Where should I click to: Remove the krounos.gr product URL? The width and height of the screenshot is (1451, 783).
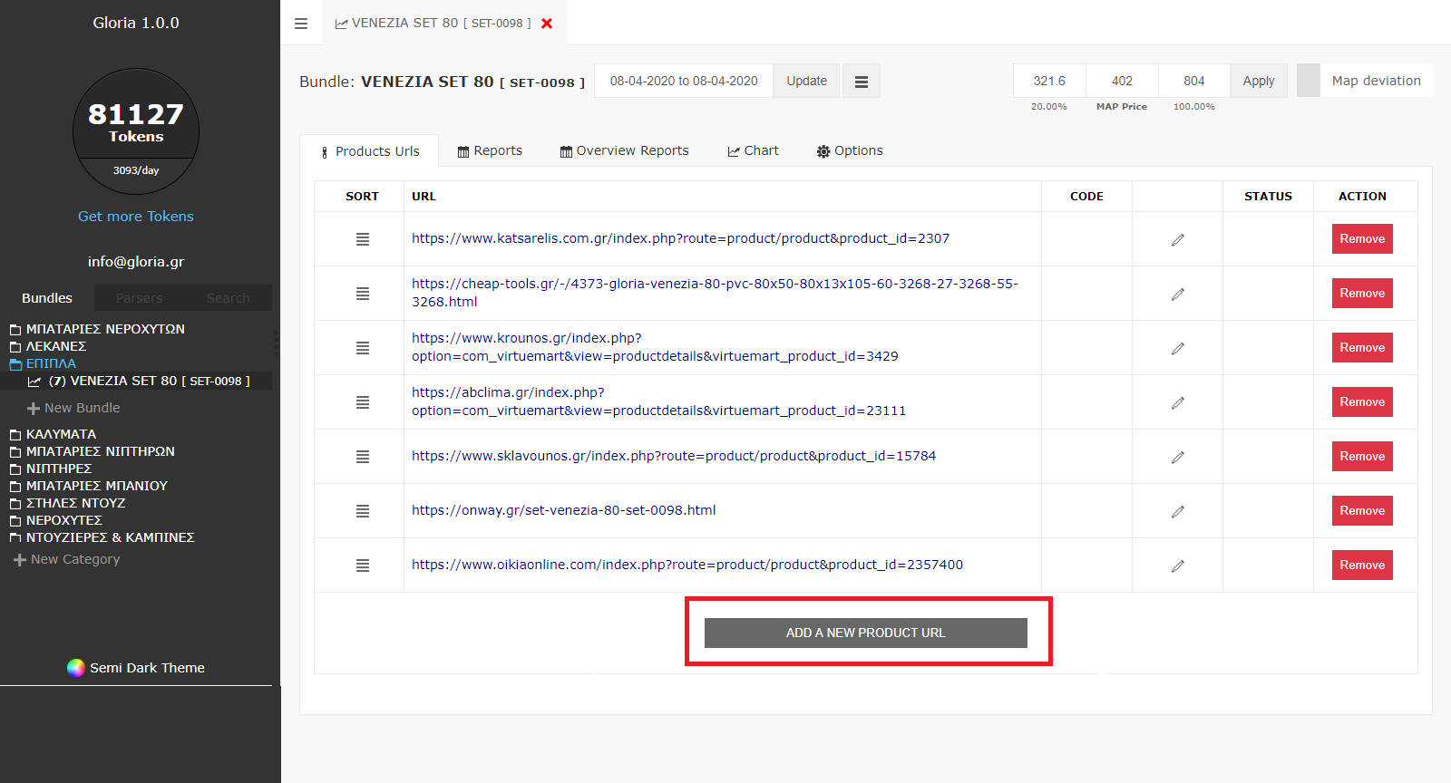pos(1361,348)
